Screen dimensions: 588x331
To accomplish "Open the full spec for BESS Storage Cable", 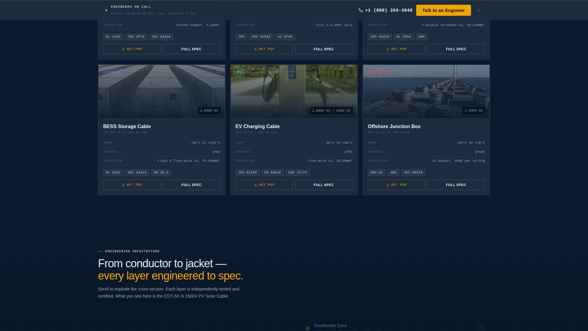I will click(x=191, y=185).
